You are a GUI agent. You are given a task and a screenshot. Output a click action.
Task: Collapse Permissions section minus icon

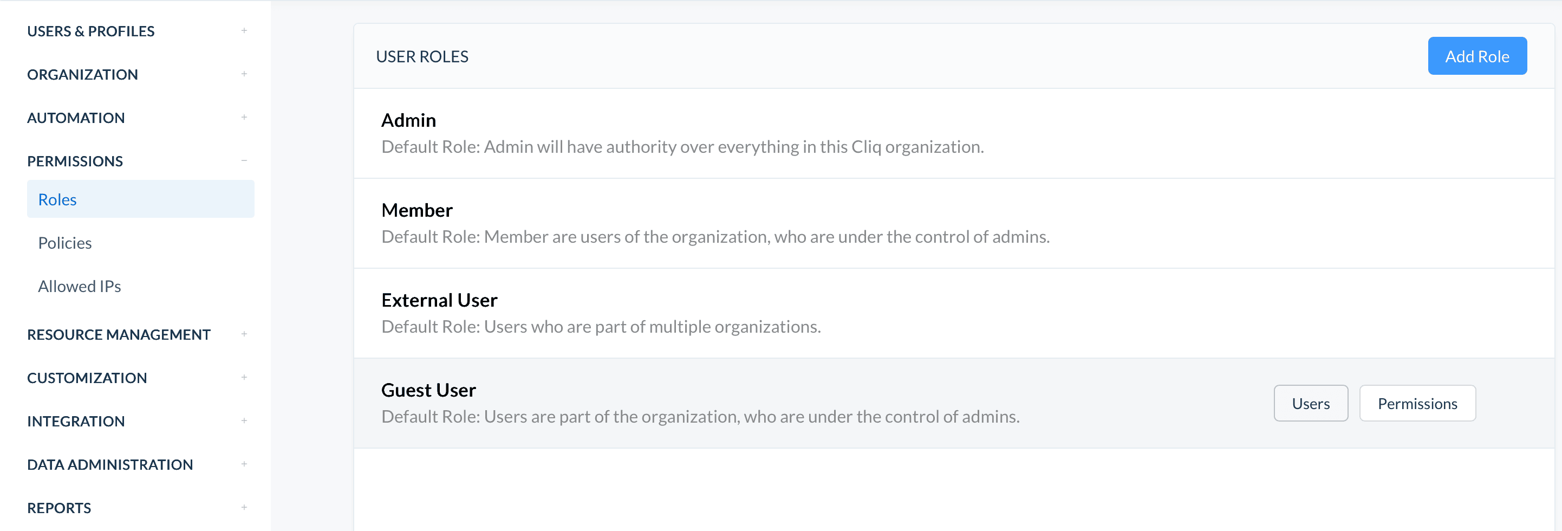tap(244, 160)
